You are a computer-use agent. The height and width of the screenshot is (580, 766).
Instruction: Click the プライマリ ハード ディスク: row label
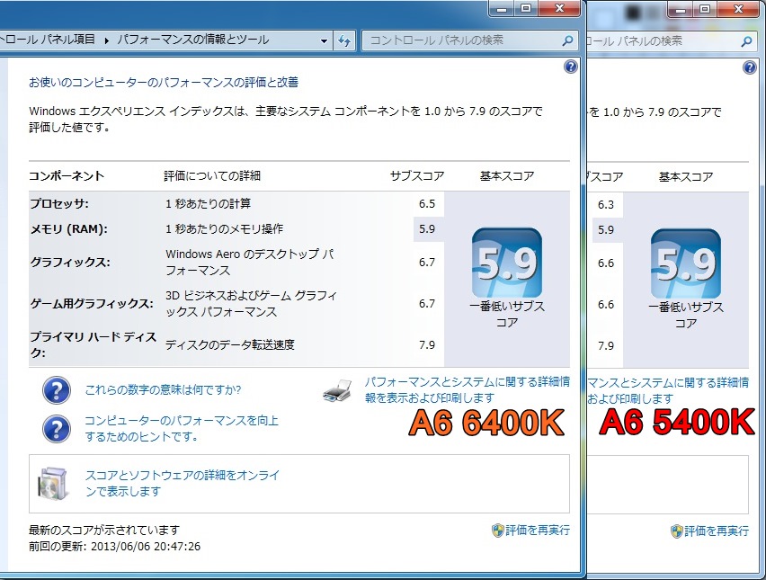click(x=93, y=344)
